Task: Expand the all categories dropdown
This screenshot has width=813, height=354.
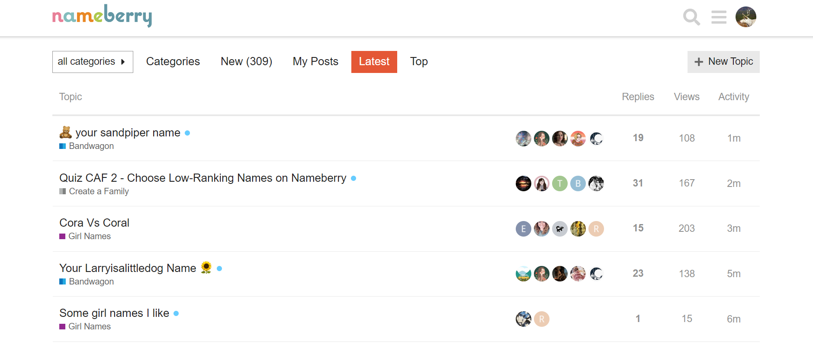Action: (x=93, y=62)
